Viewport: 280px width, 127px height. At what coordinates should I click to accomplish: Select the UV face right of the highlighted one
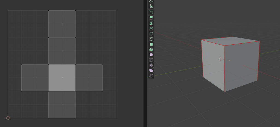click(x=89, y=78)
